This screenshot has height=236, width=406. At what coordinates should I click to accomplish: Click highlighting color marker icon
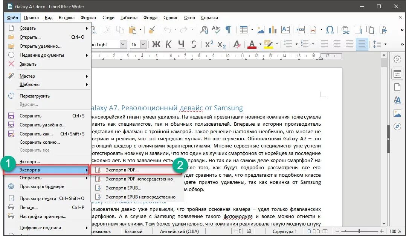pyautogui.click(x=269, y=44)
